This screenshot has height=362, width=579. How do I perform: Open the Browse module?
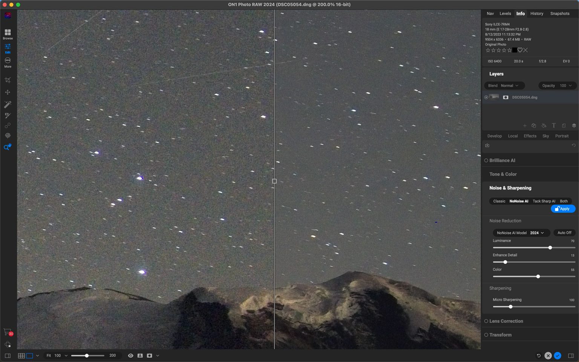coord(8,34)
